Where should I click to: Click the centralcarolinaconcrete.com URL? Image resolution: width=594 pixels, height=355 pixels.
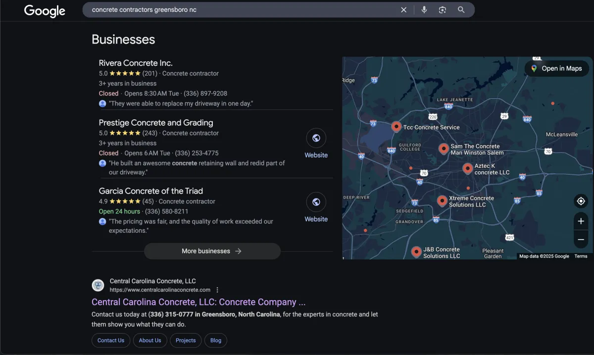click(160, 290)
